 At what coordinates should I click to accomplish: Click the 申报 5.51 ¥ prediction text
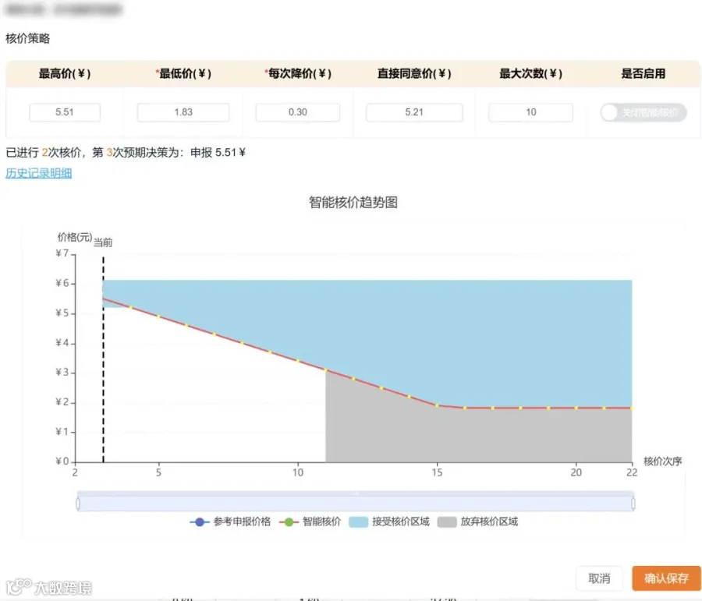[218, 153]
